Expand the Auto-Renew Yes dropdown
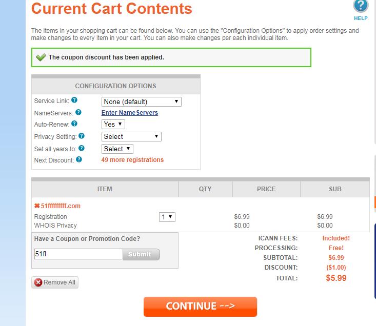This screenshot has height=326, width=376. pos(113,124)
